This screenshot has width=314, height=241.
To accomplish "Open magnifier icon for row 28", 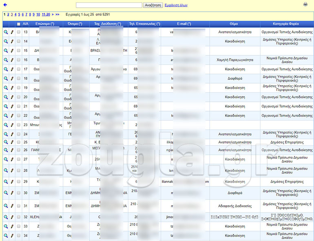I will tap(6, 171).
